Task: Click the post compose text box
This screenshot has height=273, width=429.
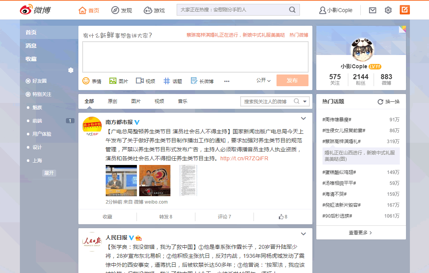Action: point(195,57)
